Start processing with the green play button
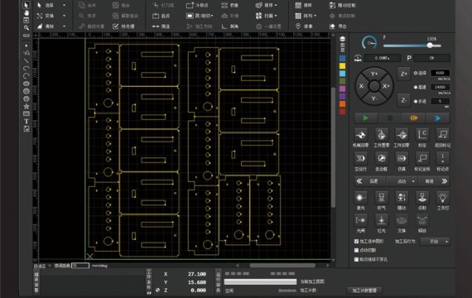This screenshot has width=472, height=298. [366, 118]
